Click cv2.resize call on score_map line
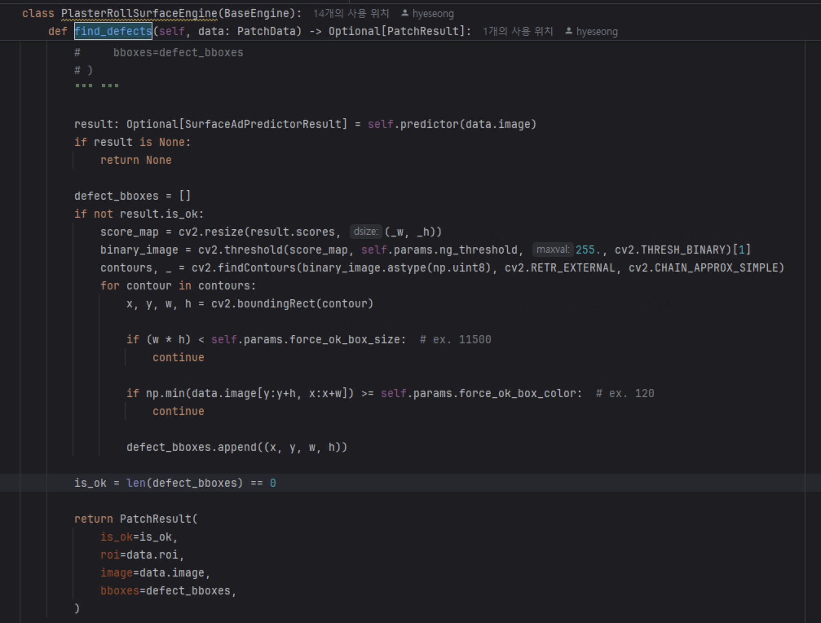 click(x=211, y=232)
